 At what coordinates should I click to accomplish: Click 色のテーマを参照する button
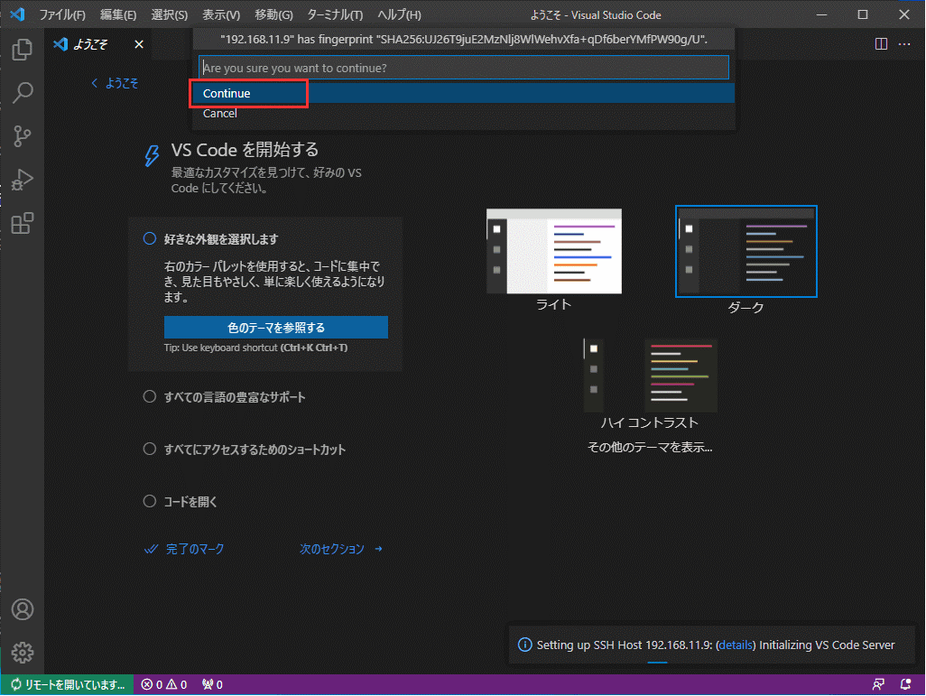coord(276,328)
